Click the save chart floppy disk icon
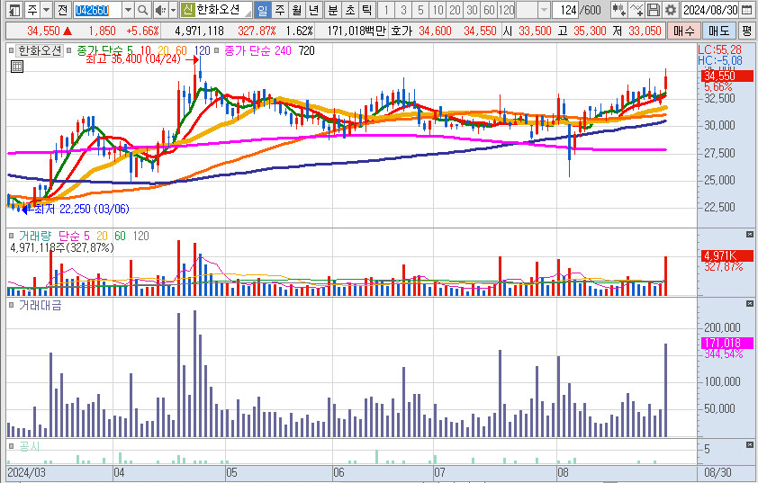Screen dimensions: 758x483 pos(654,10)
